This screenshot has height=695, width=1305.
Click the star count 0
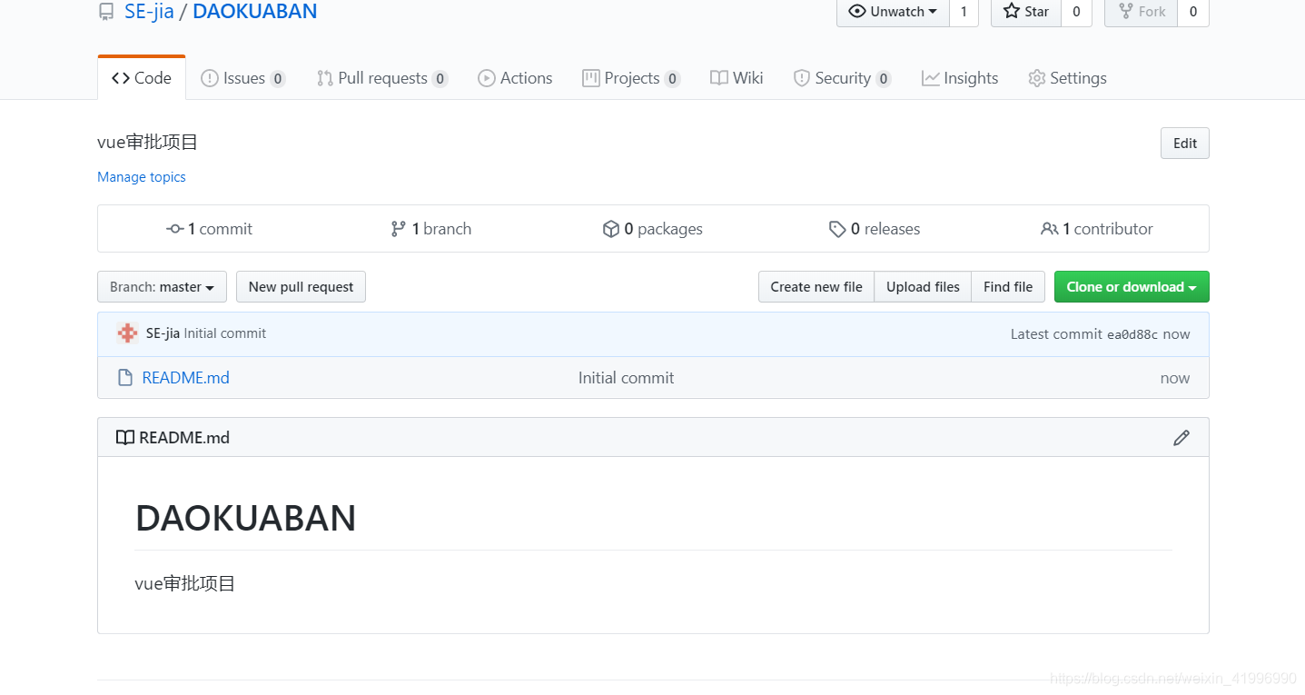[x=1076, y=11]
